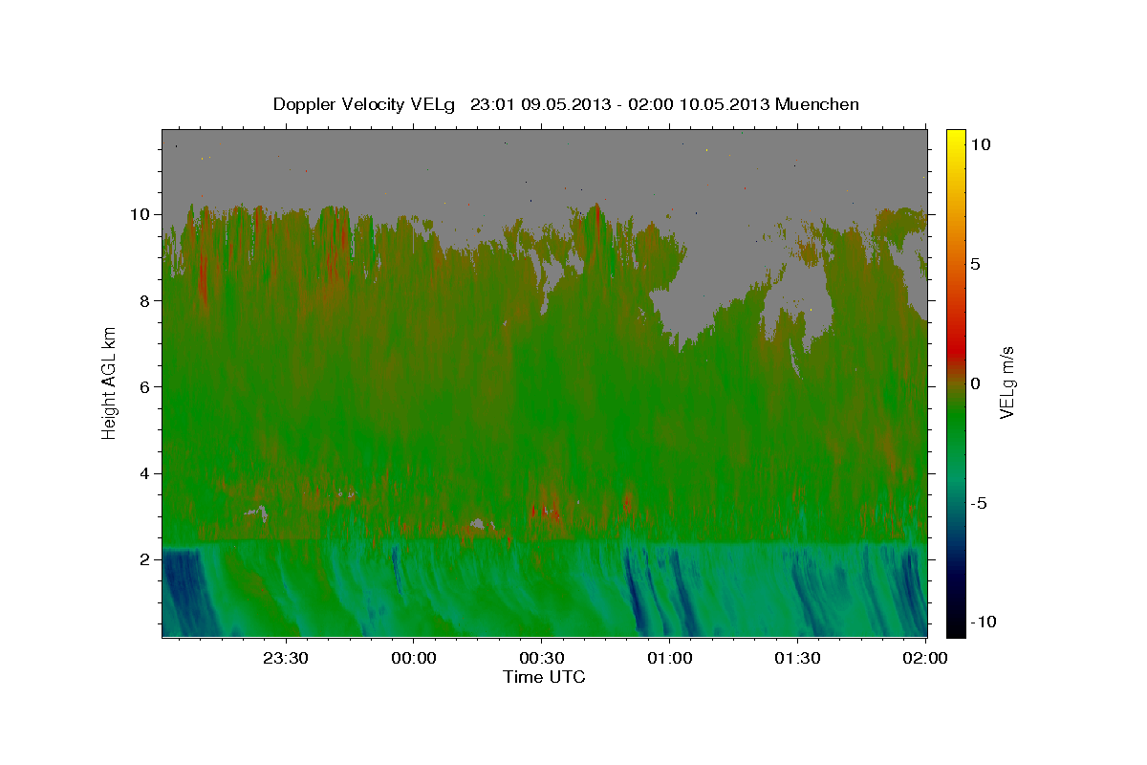Click the 23:30 time tick label
This screenshot has height=765, width=1147.
[x=285, y=658]
